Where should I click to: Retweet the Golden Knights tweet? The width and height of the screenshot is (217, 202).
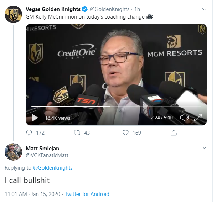[77, 133]
